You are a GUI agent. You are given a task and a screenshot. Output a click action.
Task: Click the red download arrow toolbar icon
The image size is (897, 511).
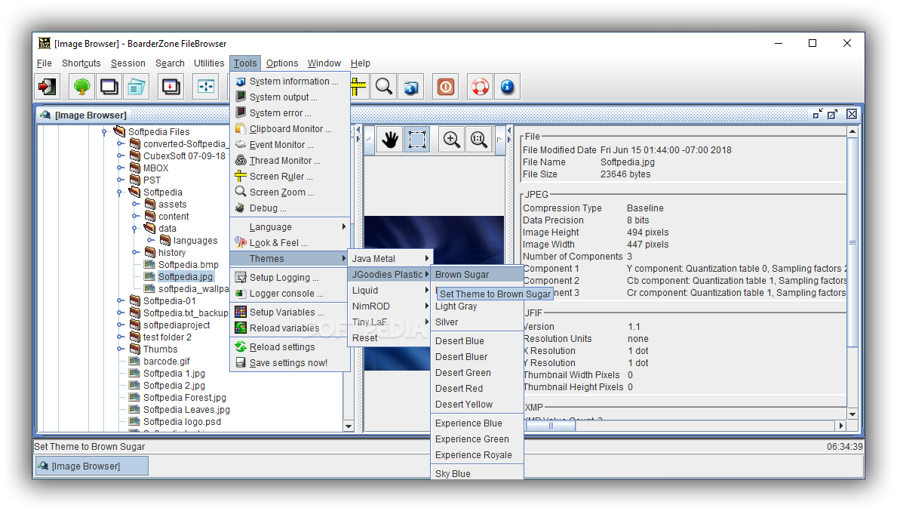coord(170,87)
